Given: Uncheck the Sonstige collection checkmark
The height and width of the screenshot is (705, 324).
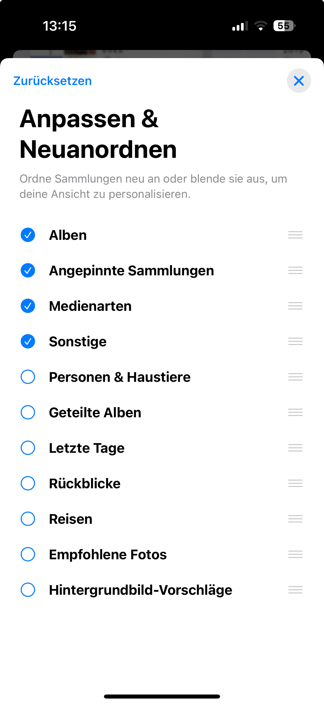Looking at the screenshot, I should pyautogui.click(x=28, y=341).
